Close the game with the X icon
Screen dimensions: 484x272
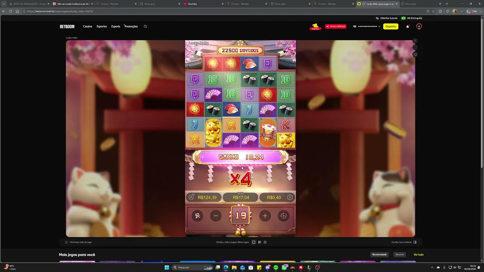[x=415, y=40]
